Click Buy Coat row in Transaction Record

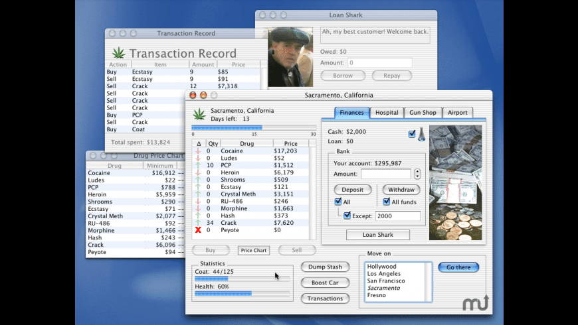(x=145, y=129)
